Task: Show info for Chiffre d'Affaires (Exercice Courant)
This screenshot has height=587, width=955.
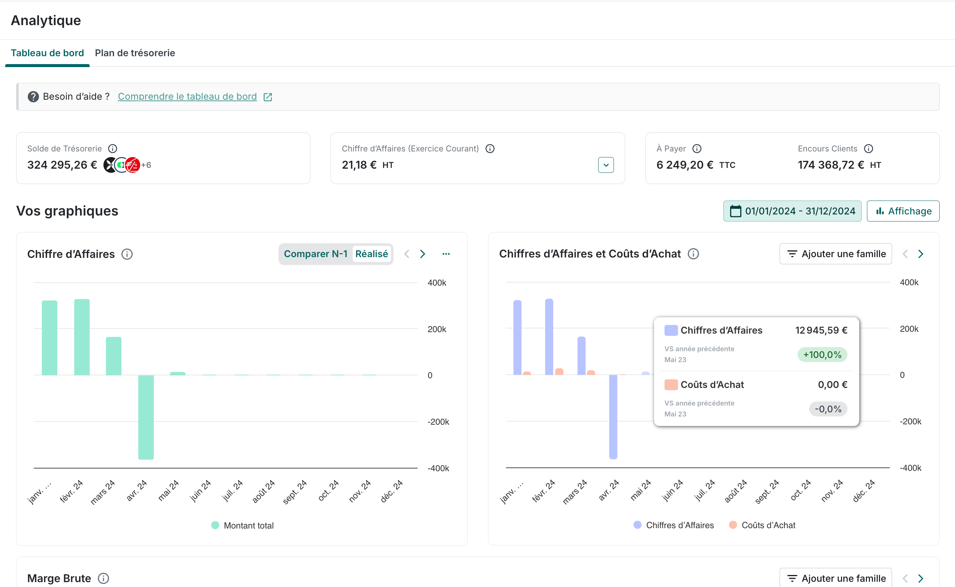Action: pos(490,149)
